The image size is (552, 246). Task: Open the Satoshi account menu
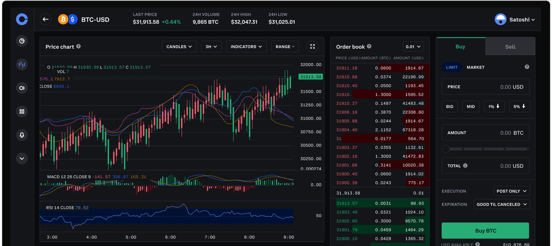click(515, 19)
